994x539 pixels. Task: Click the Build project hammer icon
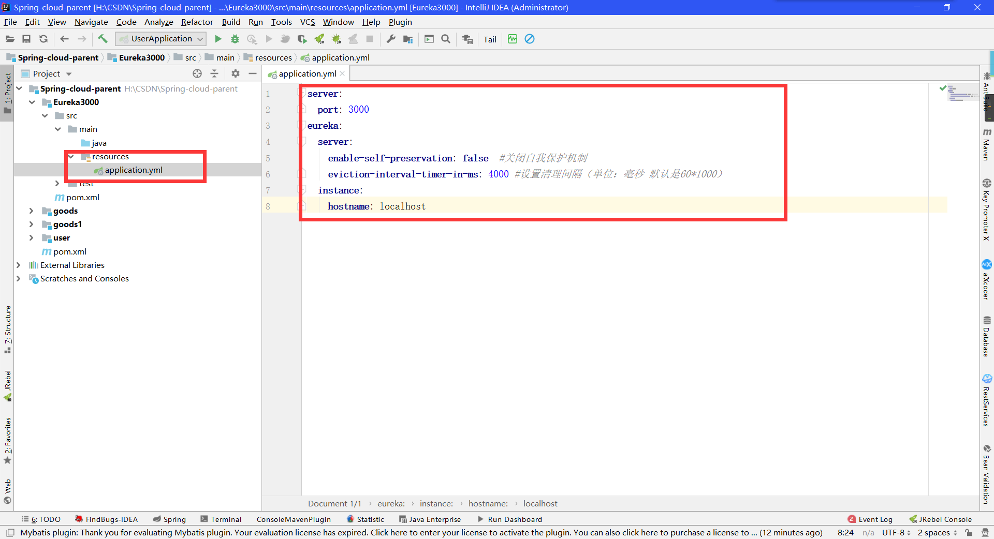point(103,39)
